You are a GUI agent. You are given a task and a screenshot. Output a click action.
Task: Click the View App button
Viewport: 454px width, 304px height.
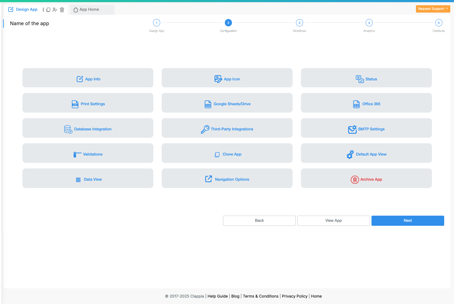point(333,221)
